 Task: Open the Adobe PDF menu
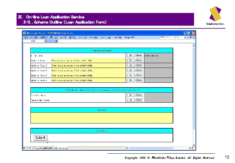130,37
